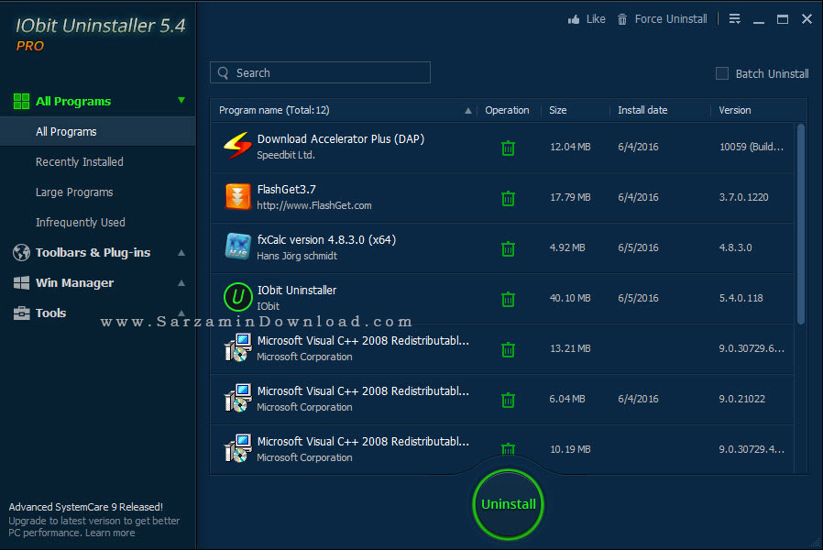Focus the Search input field

point(320,73)
